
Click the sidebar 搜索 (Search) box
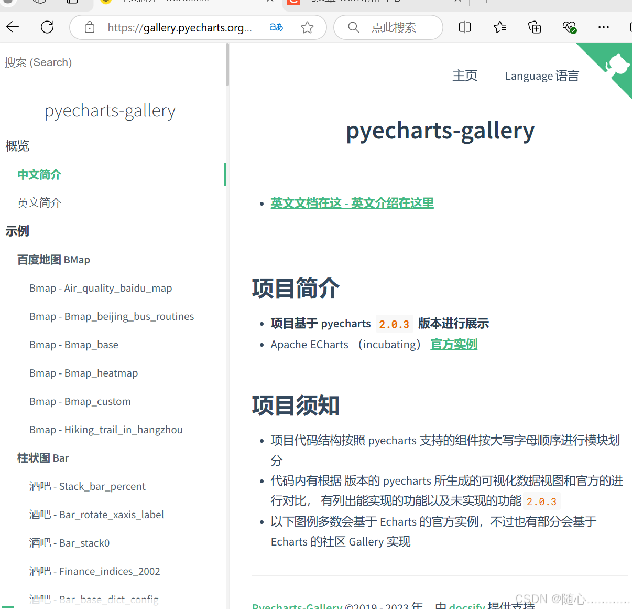(113, 62)
